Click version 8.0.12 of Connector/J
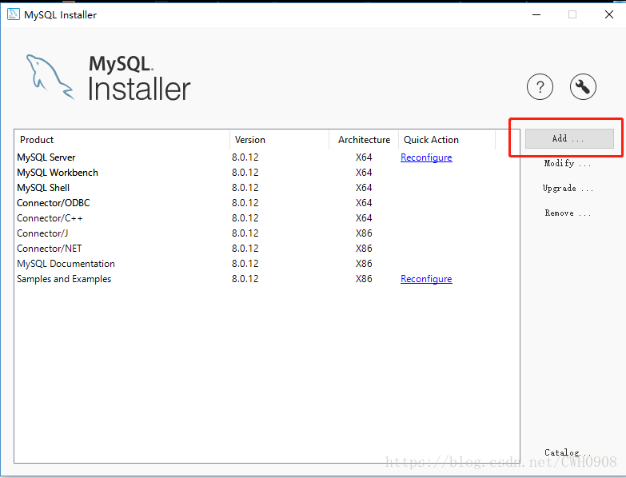 point(245,233)
